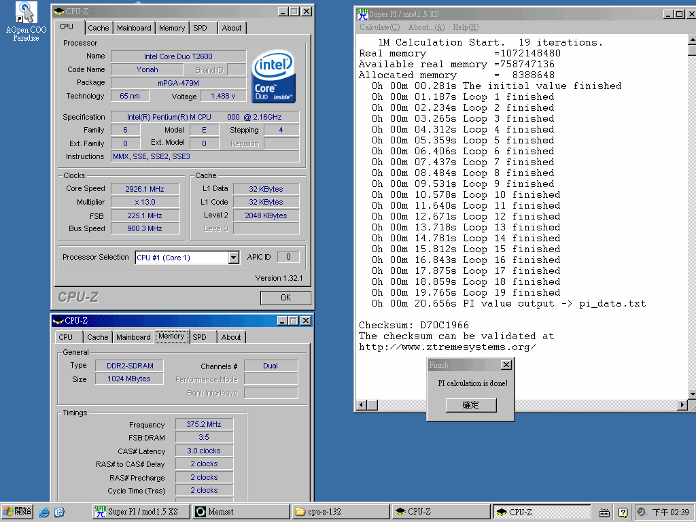This screenshot has width=696, height=522.
Task: Click the Channels # value Dual
Action: pyautogui.click(x=271, y=366)
